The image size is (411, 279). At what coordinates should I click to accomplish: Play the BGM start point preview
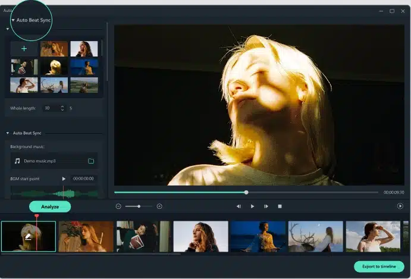click(x=64, y=178)
